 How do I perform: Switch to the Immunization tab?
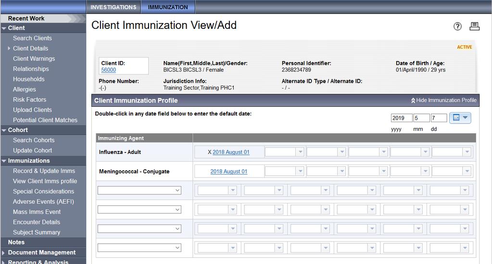[x=168, y=7]
